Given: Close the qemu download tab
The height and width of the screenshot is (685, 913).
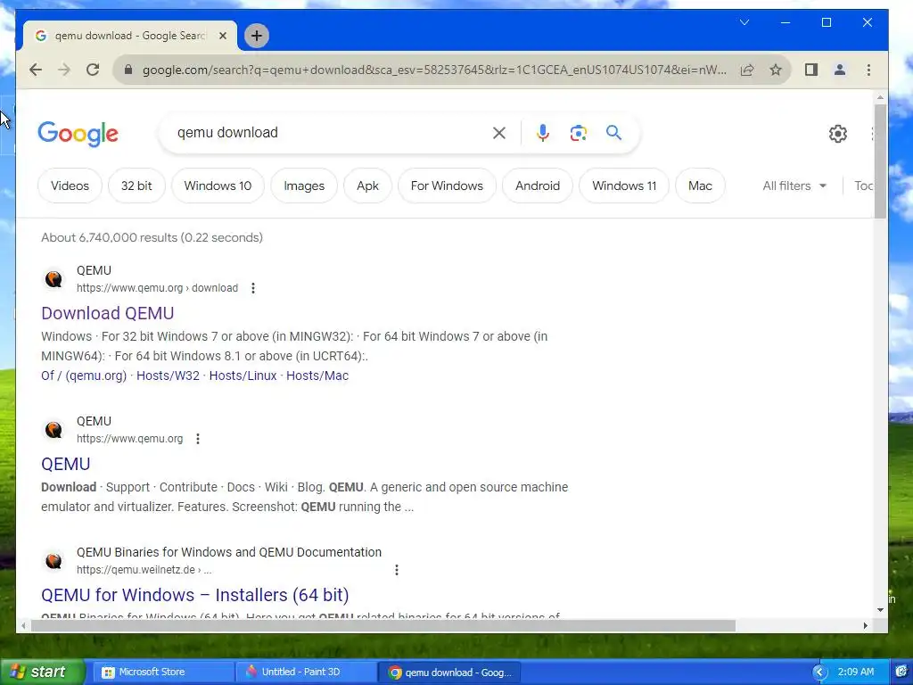Looking at the screenshot, I should point(222,36).
